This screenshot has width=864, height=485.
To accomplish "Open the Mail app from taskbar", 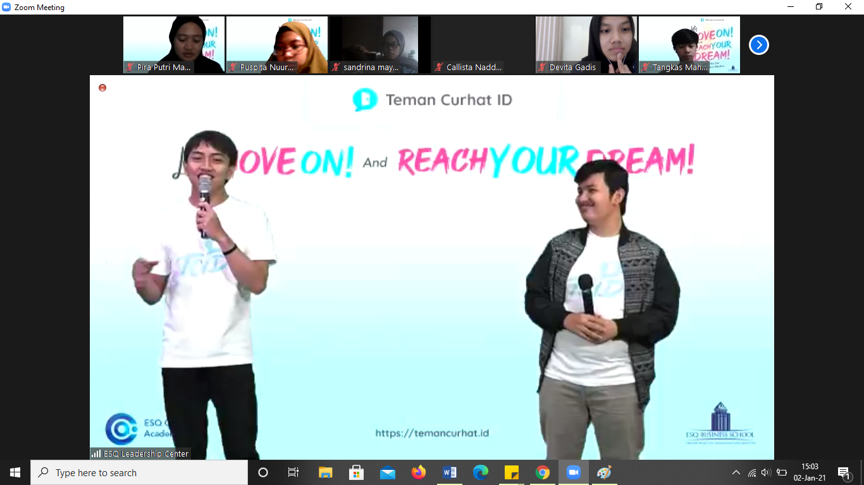I will 388,472.
